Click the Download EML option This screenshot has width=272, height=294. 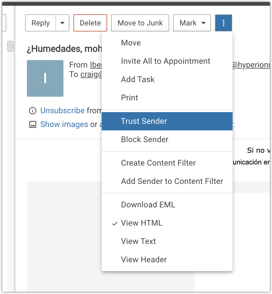(x=148, y=204)
